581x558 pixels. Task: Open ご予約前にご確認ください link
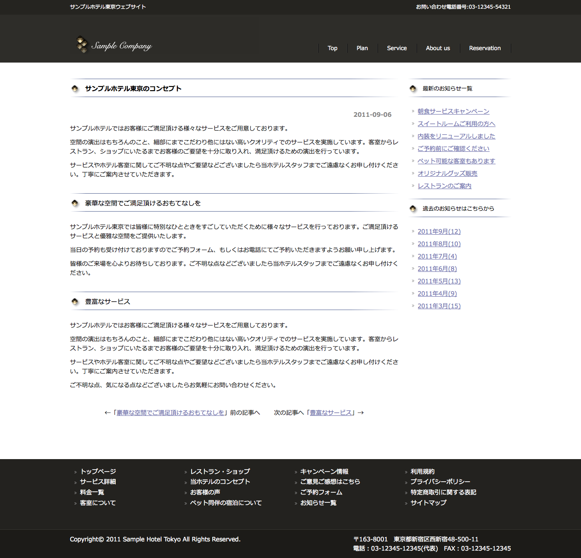(x=453, y=149)
